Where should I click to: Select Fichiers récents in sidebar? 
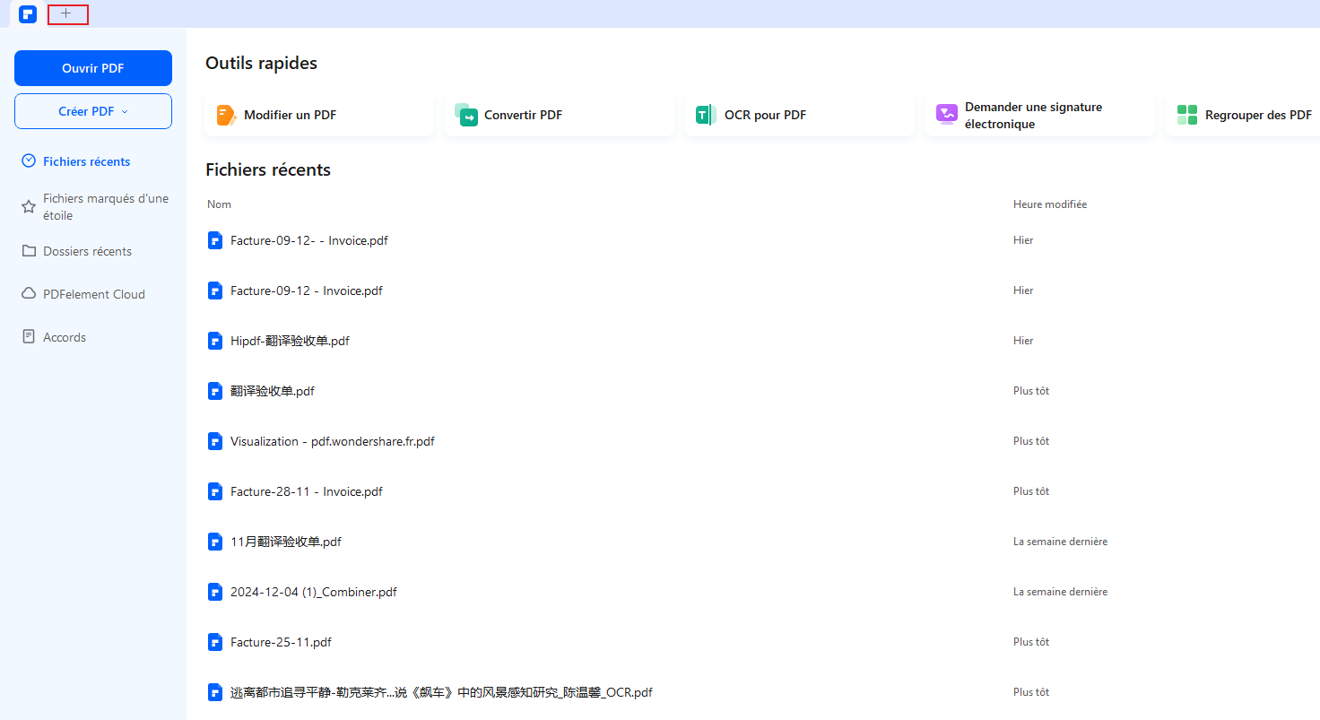[86, 161]
